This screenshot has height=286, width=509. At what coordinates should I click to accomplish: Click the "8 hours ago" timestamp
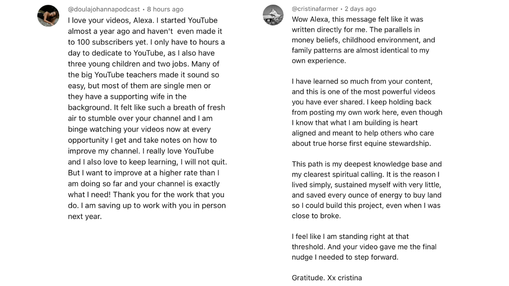165,9
